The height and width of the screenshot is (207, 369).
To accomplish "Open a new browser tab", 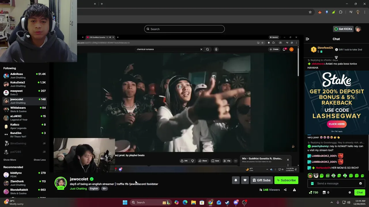I will pyautogui.click(x=102, y=4).
